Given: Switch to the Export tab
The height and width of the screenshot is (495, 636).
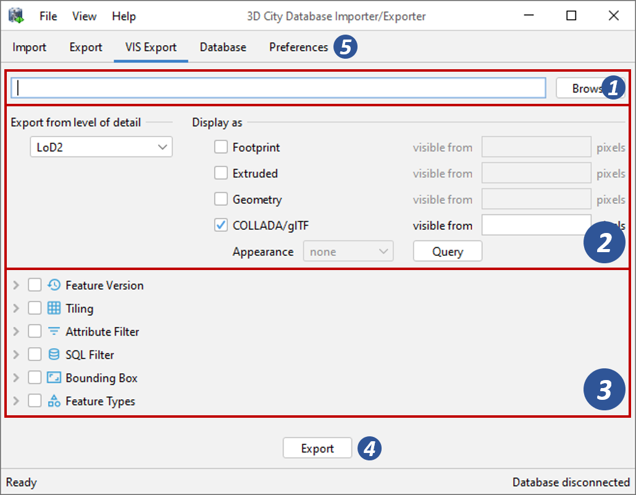Looking at the screenshot, I should tap(86, 47).
